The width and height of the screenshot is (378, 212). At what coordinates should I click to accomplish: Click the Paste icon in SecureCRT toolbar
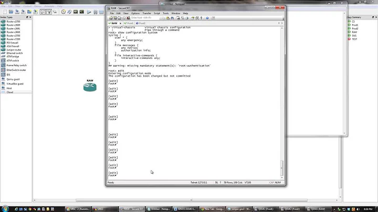tap(168, 18)
